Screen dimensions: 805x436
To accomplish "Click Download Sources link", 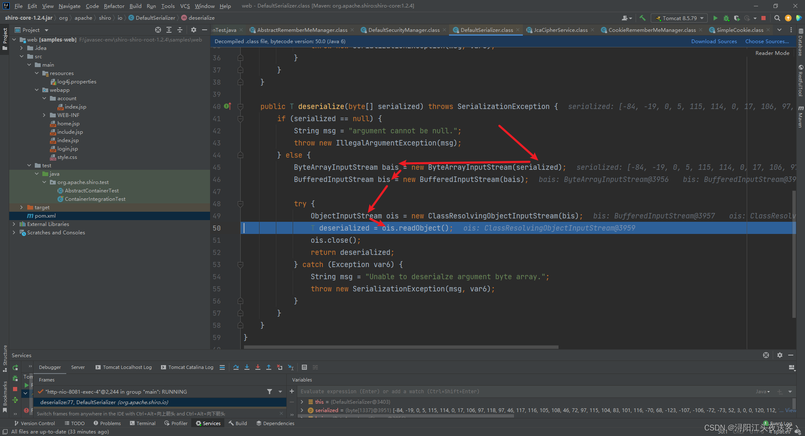I will (x=714, y=41).
